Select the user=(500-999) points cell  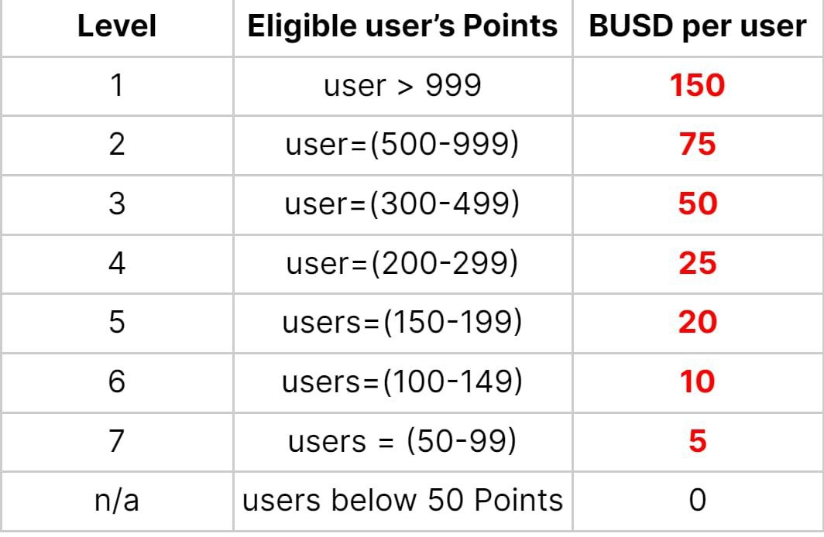(403, 145)
